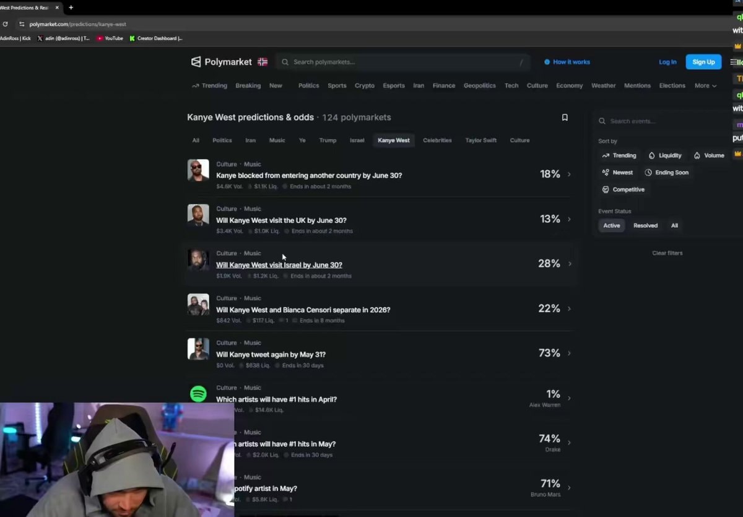Sort events by Ending Soon
This screenshot has width=743, height=517.
[x=667, y=173]
